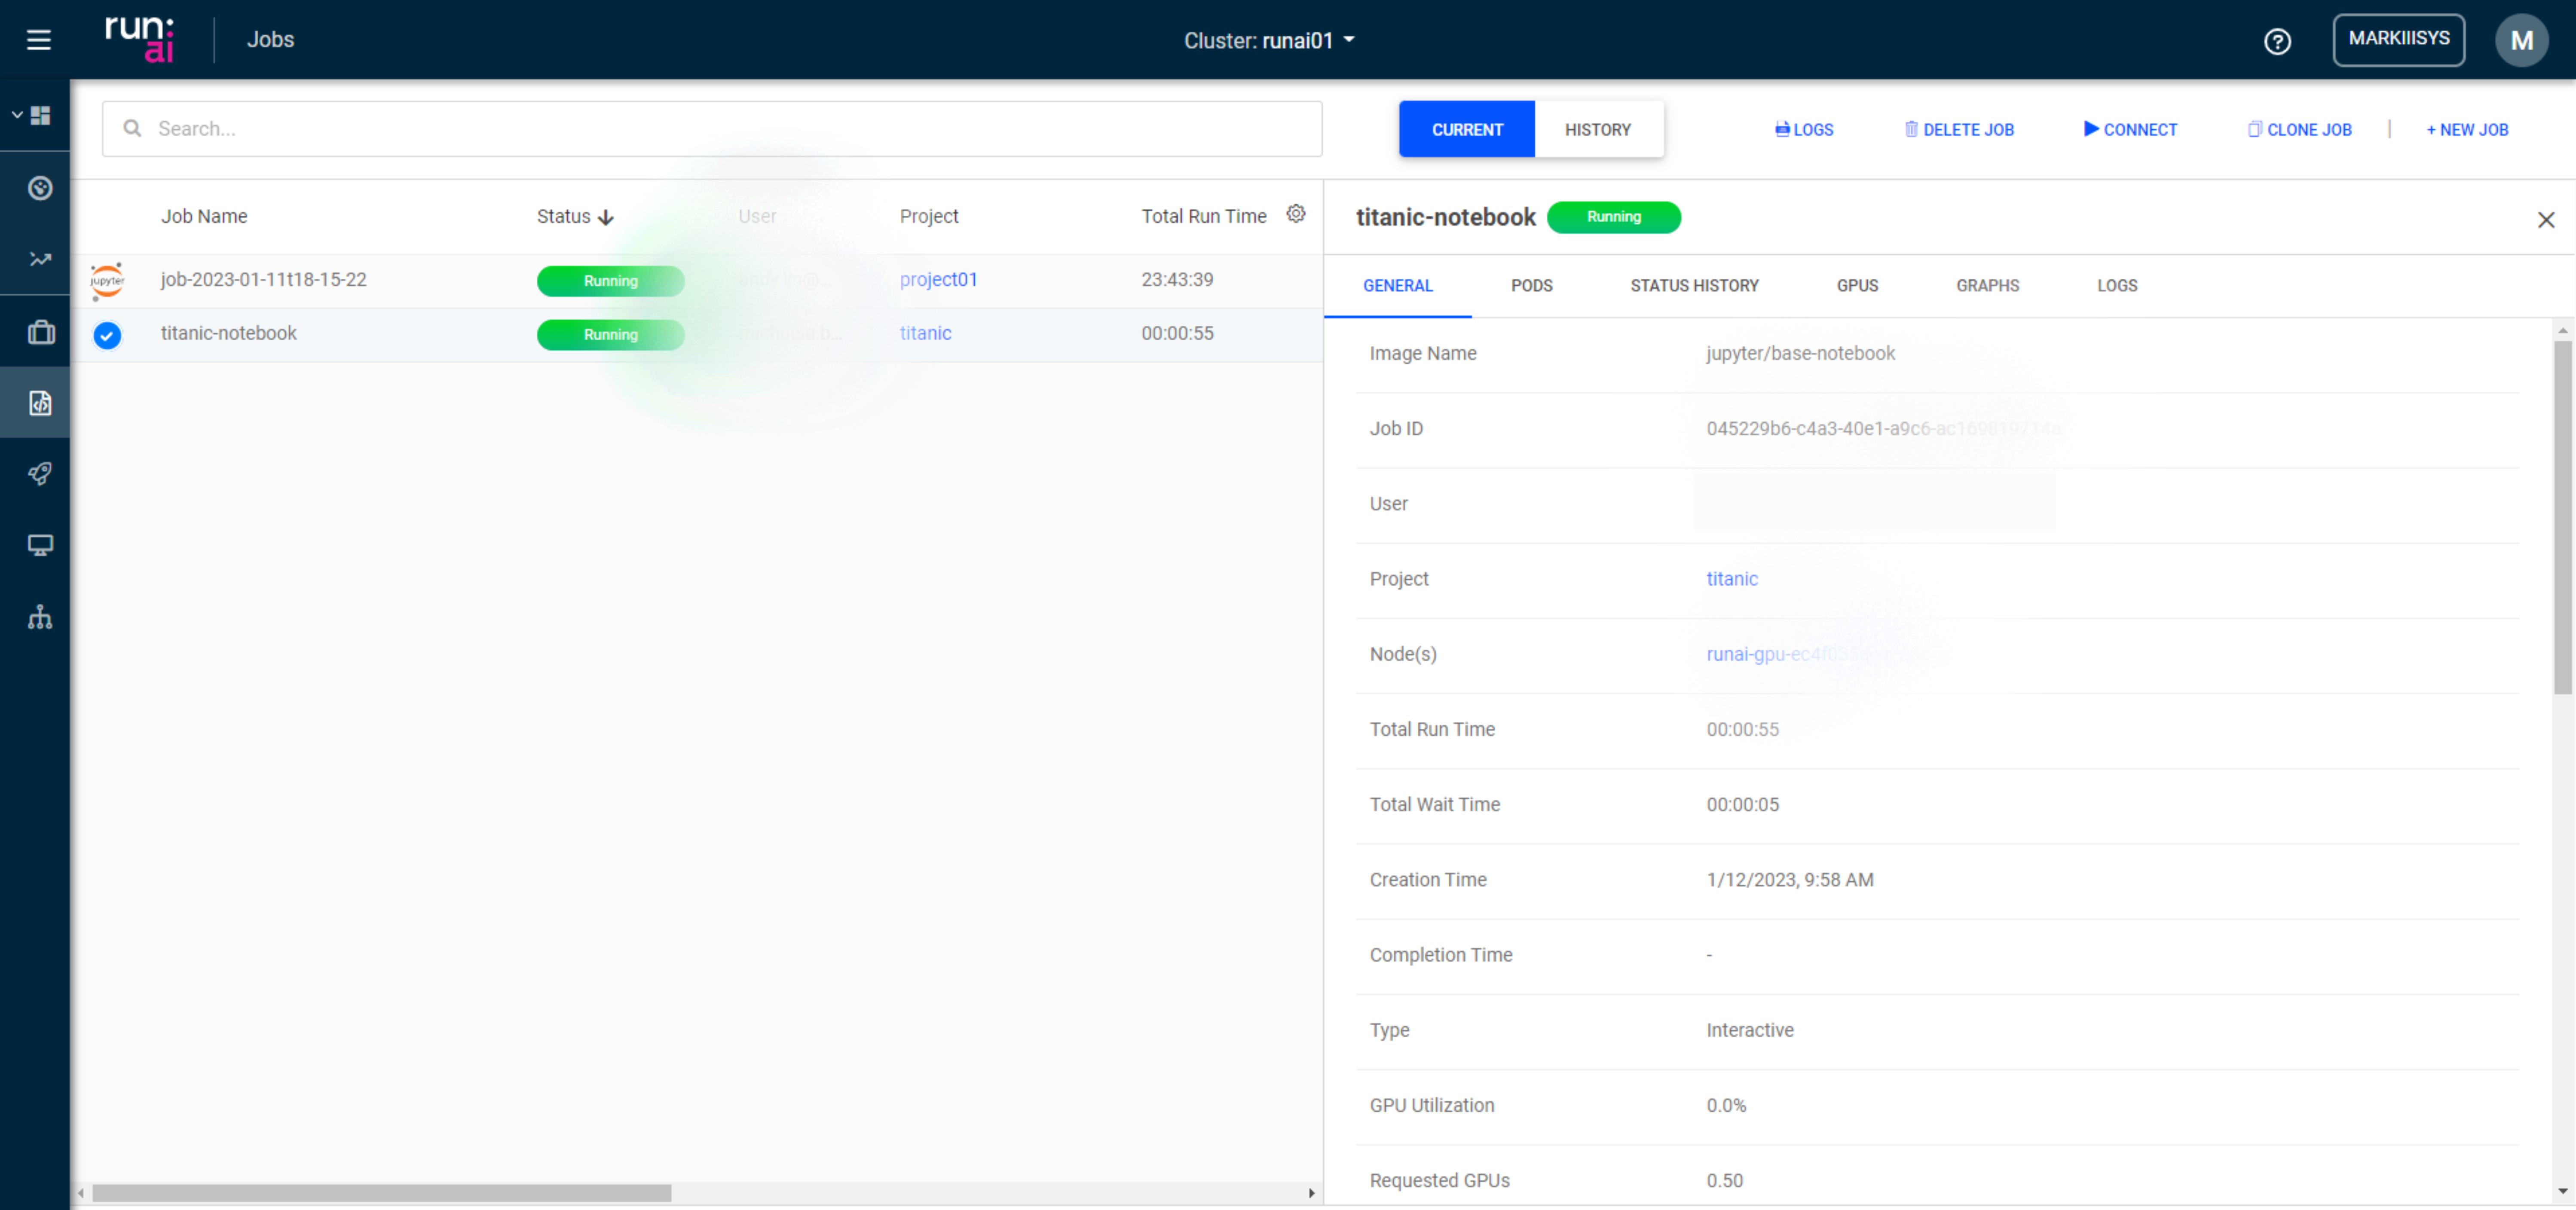The height and width of the screenshot is (1210, 2576).
Task: Open the deployments rocket icon in sidebar
Action: point(40,474)
